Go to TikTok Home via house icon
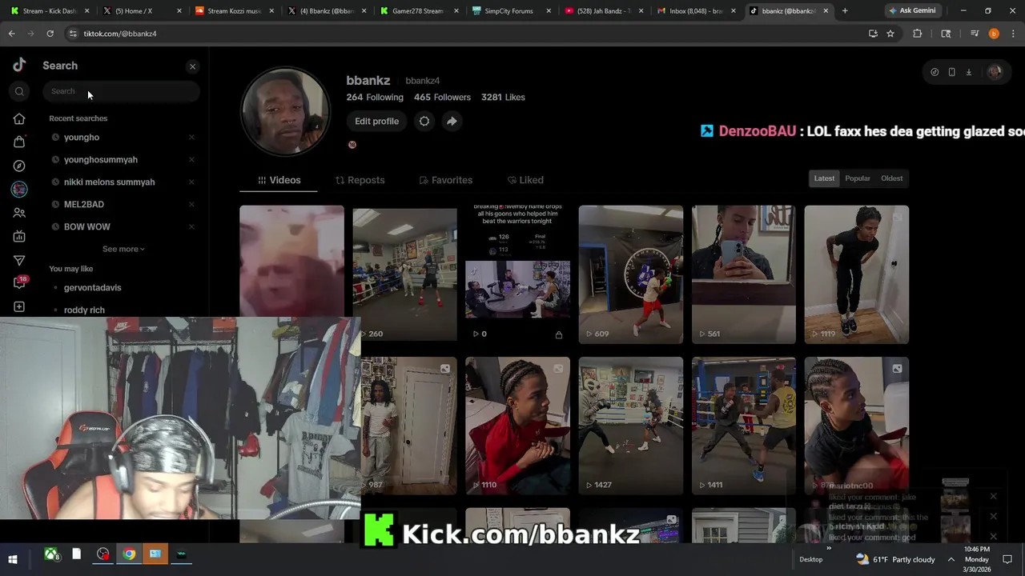 coord(19,118)
